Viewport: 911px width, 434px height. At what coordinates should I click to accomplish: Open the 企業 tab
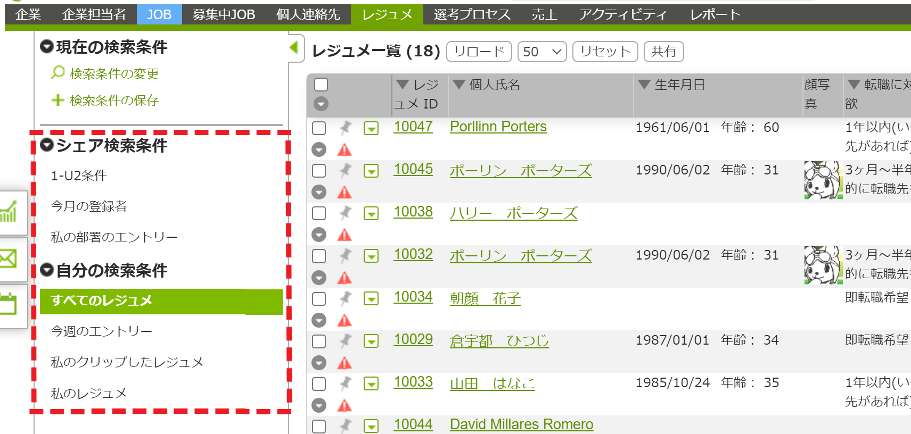[x=28, y=14]
